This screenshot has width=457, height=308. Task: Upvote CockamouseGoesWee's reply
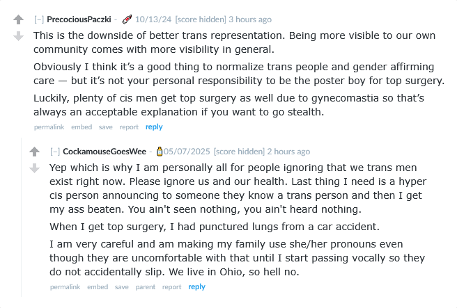point(34,152)
